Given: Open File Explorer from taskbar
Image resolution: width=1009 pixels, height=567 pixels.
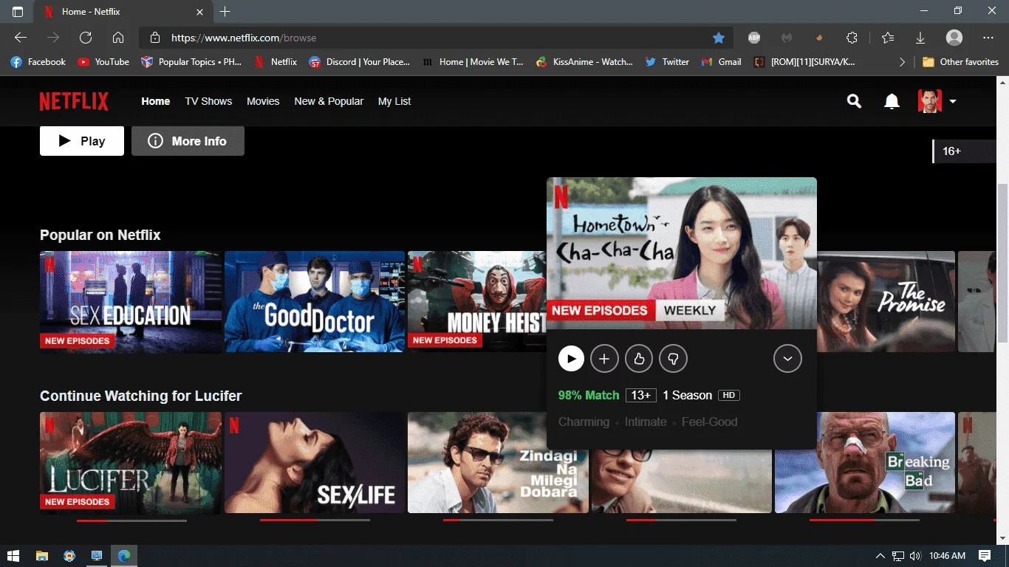Looking at the screenshot, I should tap(42, 556).
